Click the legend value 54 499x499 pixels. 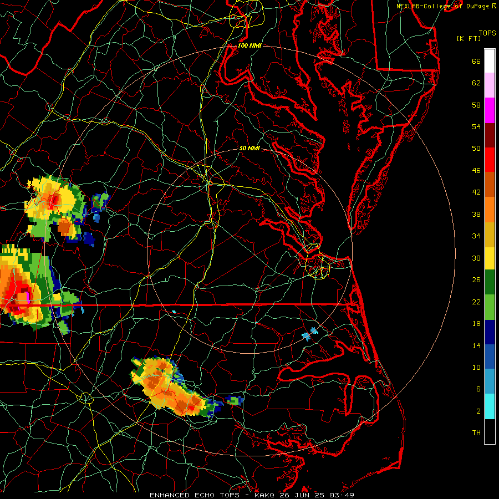coord(476,126)
